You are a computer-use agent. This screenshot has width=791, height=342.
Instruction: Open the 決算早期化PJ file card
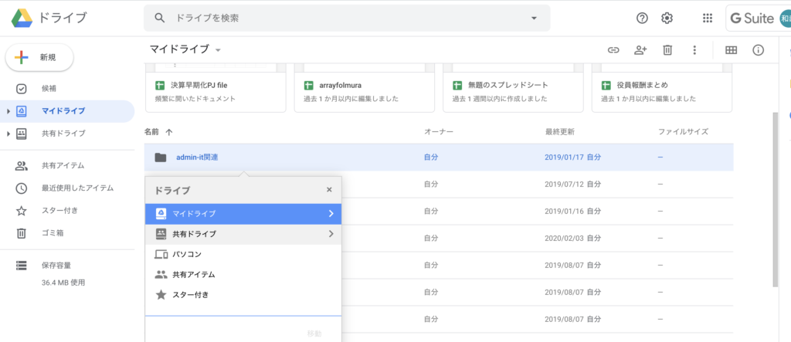click(x=216, y=88)
